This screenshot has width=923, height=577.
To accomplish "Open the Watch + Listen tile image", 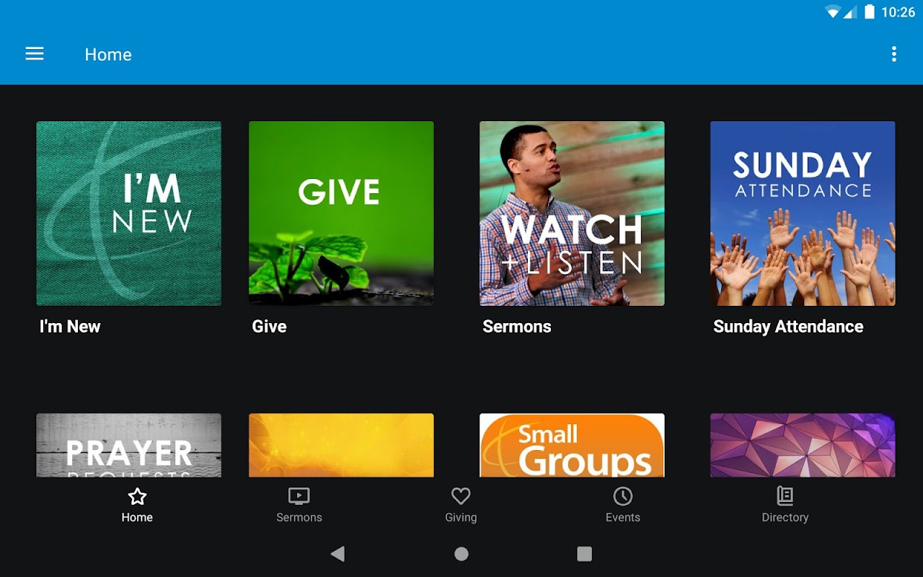I will pos(572,213).
